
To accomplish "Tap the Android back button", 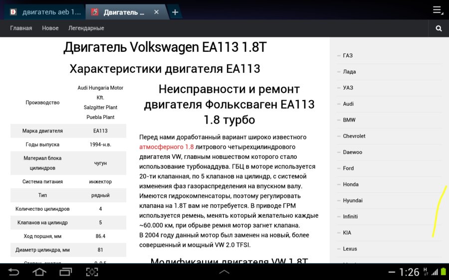I will pyautogui.click(x=13, y=272).
